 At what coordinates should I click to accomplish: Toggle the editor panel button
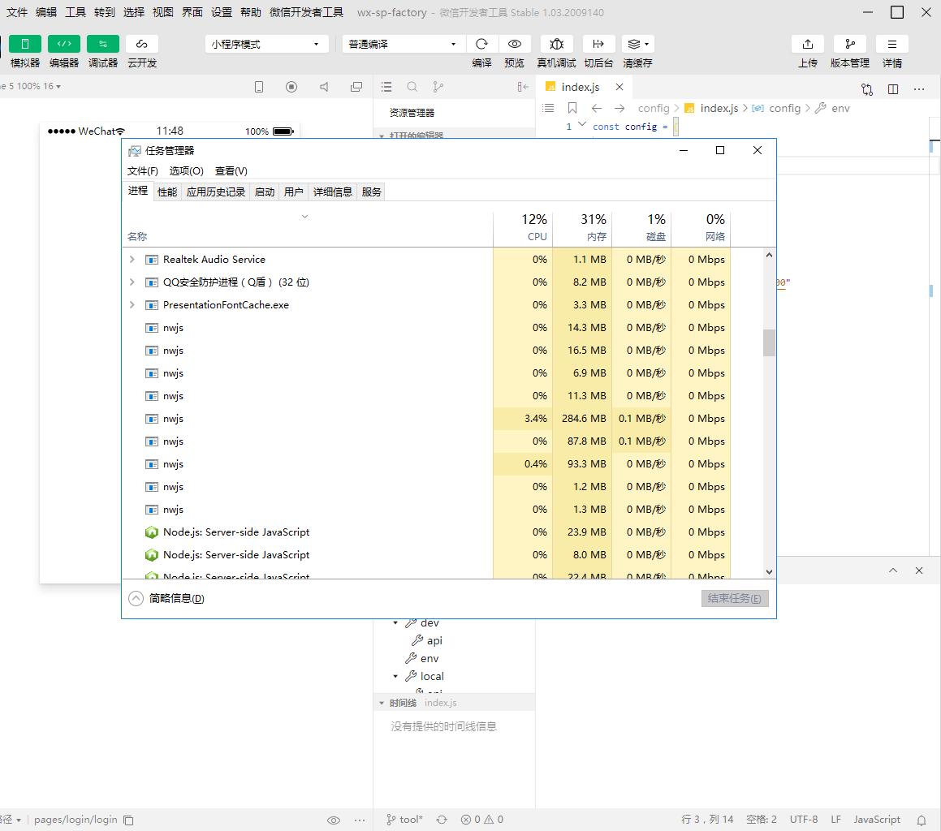point(63,44)
